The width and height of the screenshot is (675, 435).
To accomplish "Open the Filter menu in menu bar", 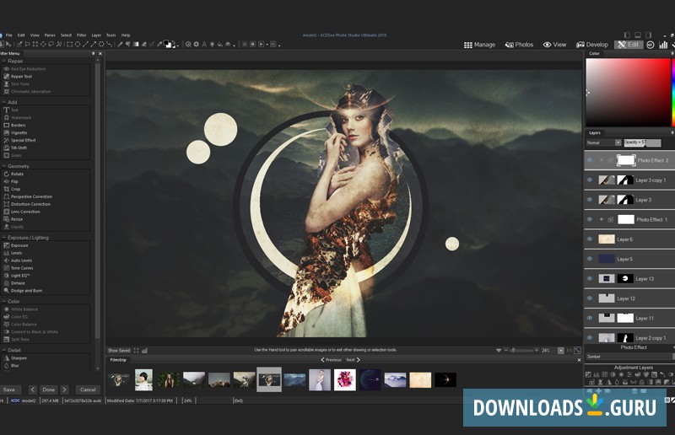I will (82, 35).
